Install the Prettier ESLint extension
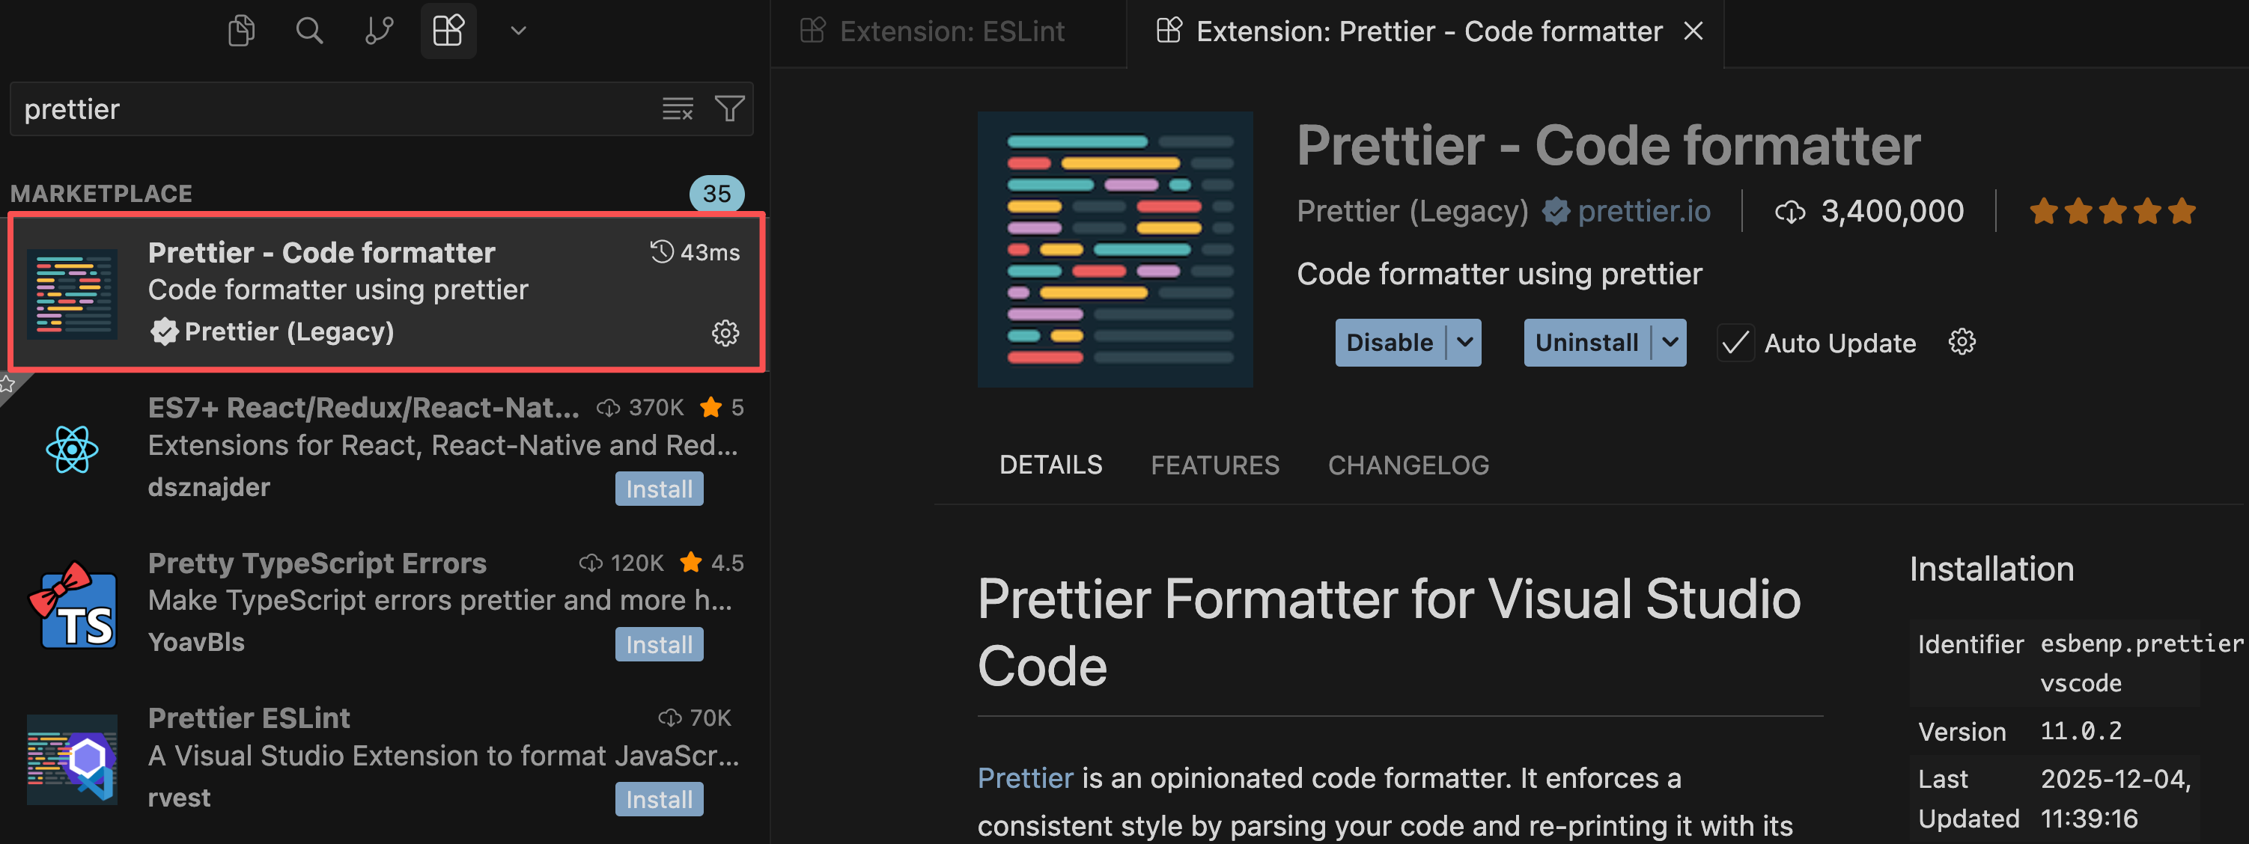Screen dimensions: 2249x844 click(x=658, y=800)
